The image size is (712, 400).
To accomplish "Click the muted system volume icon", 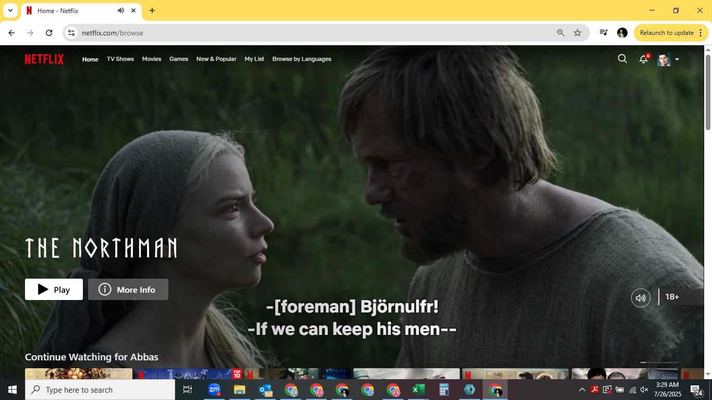I will tap(645, 390).
